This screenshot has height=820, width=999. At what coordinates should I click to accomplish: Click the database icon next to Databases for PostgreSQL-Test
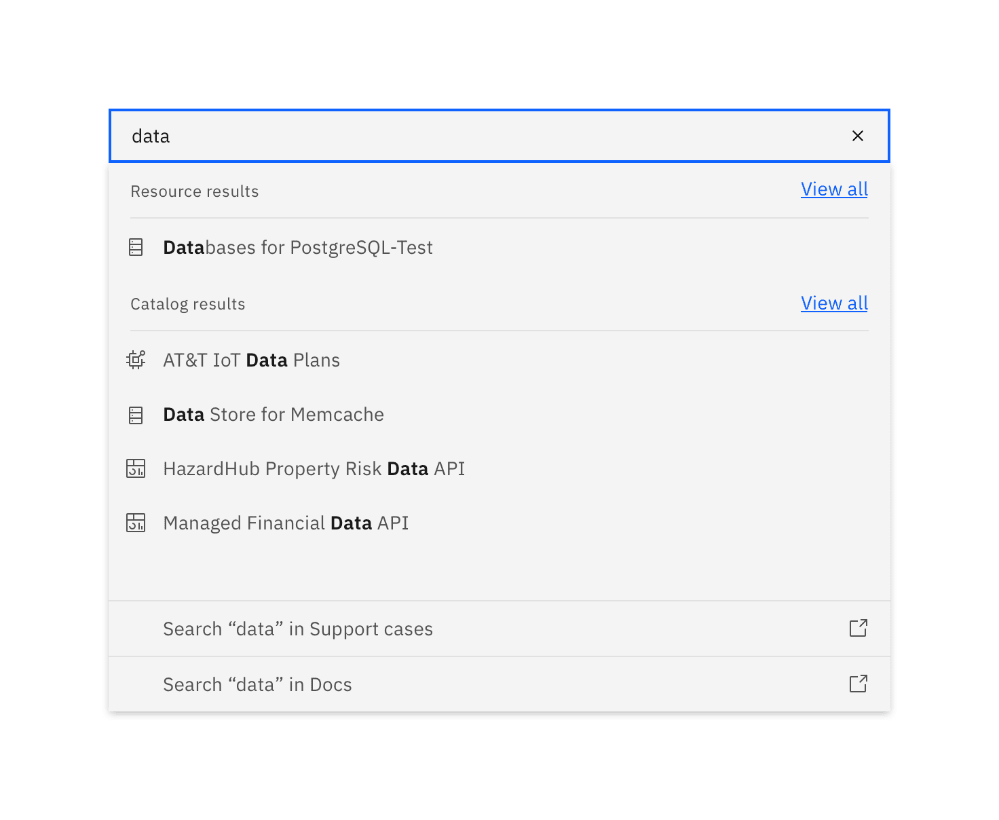click(136, 247)
